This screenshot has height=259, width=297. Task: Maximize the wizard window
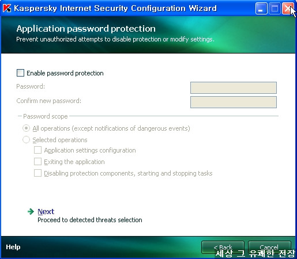(x=275, y=9)
